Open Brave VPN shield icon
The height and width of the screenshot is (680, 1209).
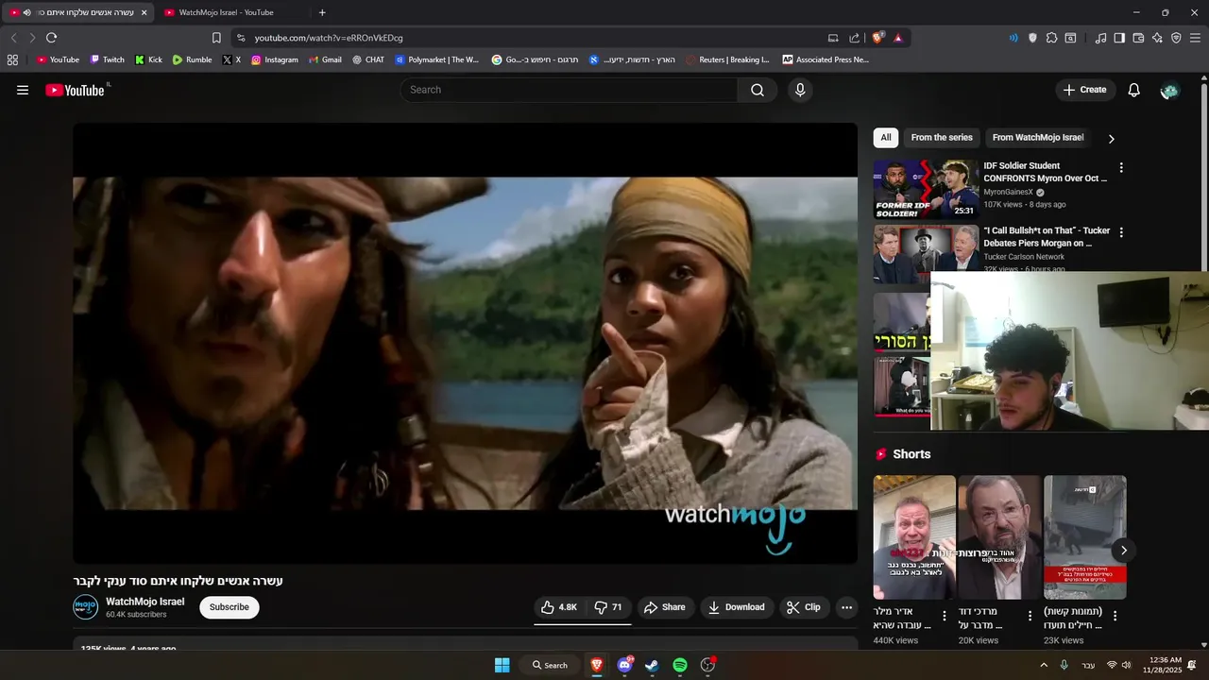pos(1176,38)
